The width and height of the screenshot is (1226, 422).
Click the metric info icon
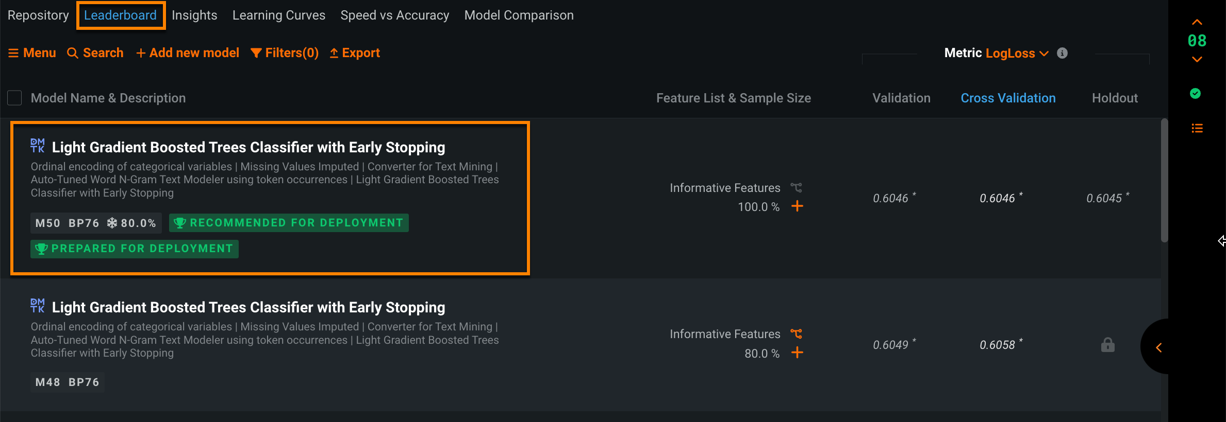pos(1062,53)
